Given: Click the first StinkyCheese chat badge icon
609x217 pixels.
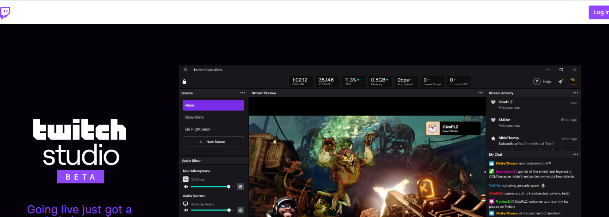Looking at the screenshot, I should click(x=492, y=163).
